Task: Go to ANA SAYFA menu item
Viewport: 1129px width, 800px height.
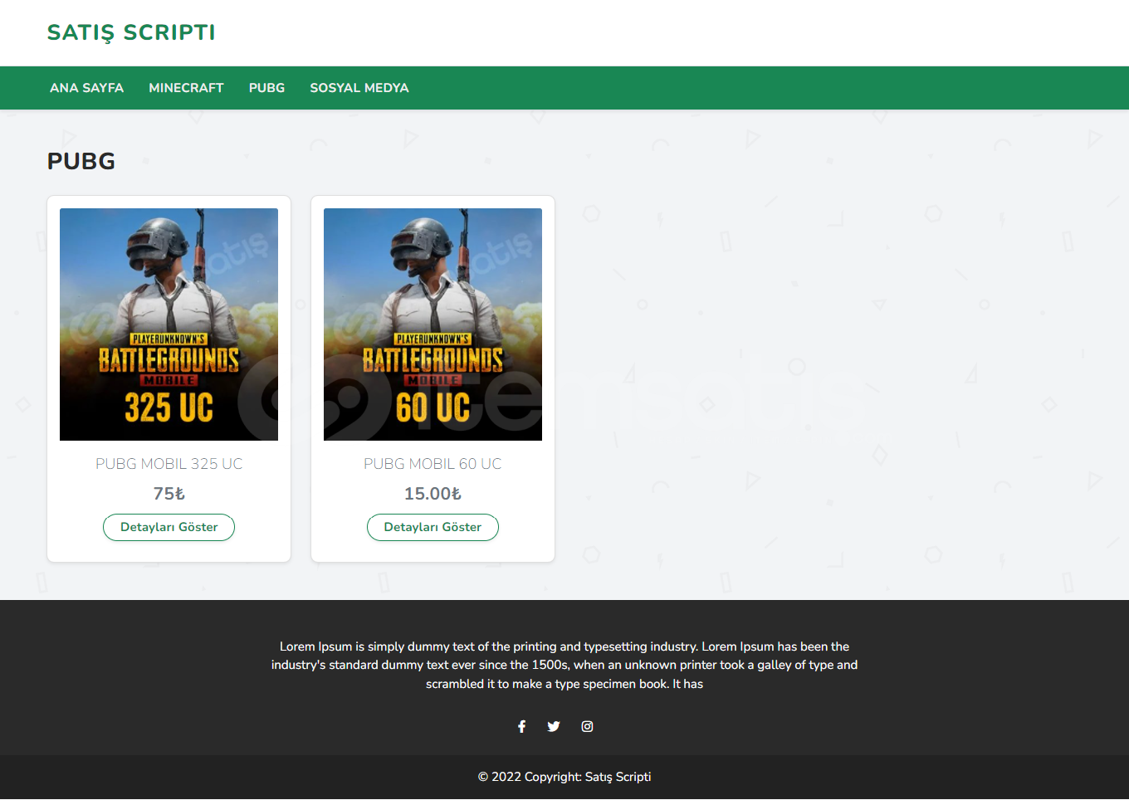Action: click(x=86, y=88)
